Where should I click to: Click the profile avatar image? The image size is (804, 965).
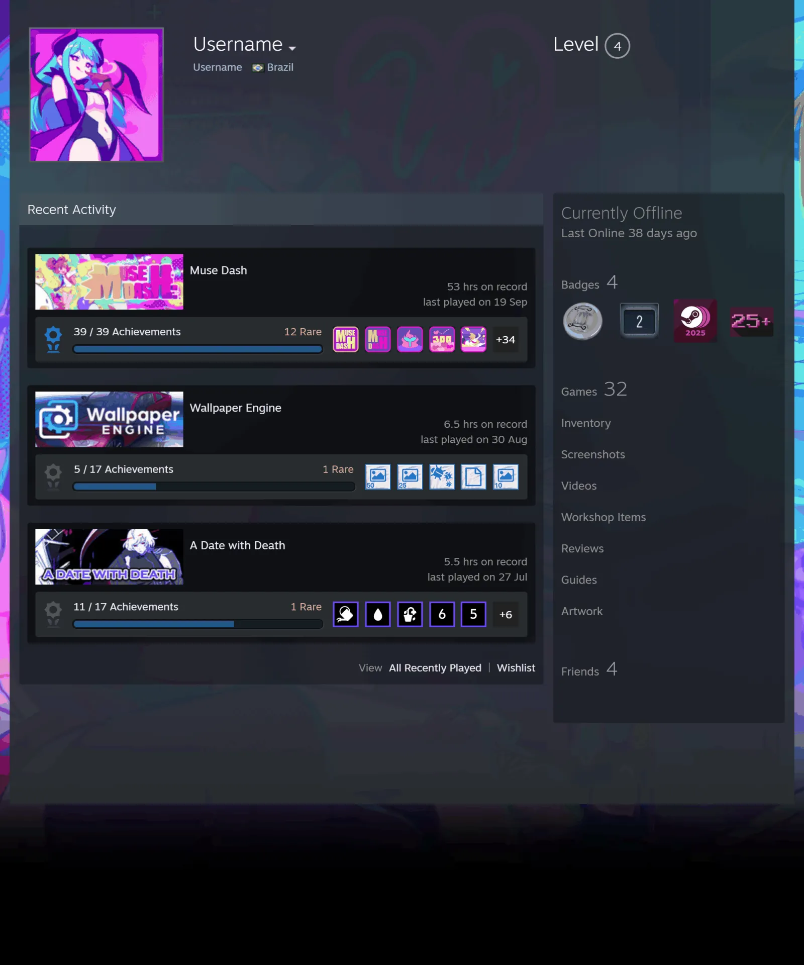coord(96,94)
